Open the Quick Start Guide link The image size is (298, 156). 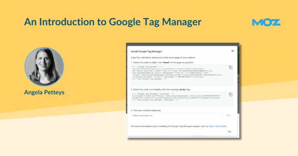coord(217,126)
